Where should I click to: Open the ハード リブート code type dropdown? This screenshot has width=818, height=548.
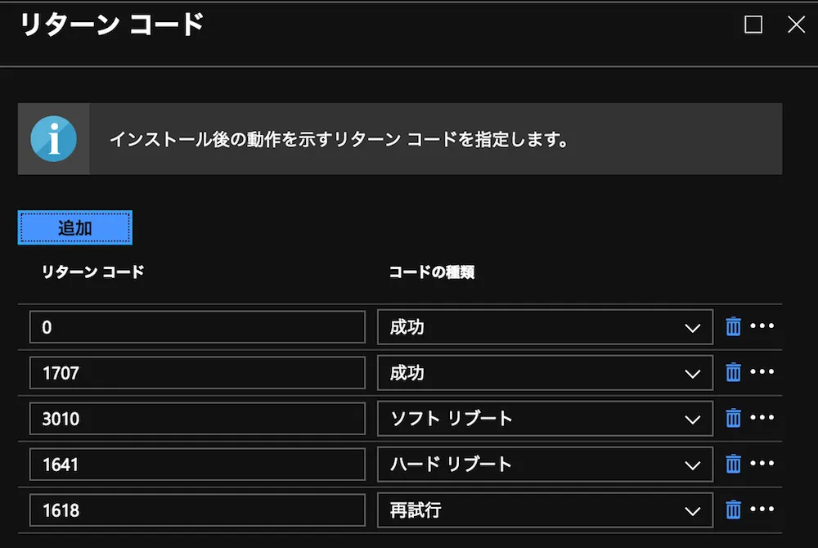coord(545,465)
